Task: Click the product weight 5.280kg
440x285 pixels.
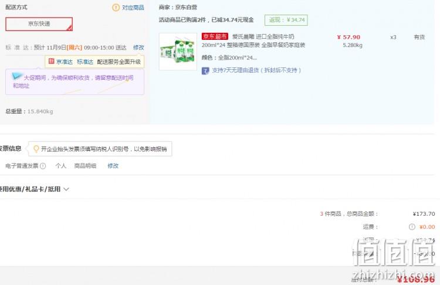Action: pos(353,45)
